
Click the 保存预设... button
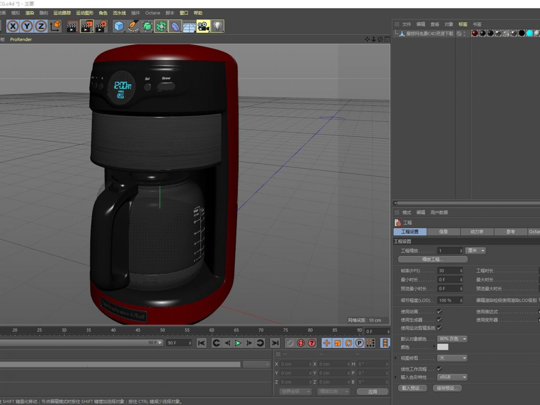[x=447, y=388]
